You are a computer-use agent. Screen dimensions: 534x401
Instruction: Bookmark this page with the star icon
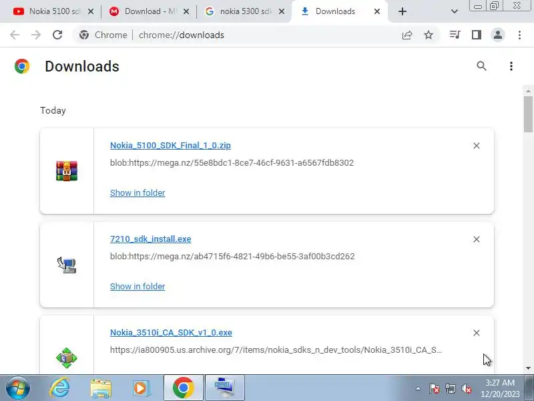pyautogui.click(x=429, y=35)
